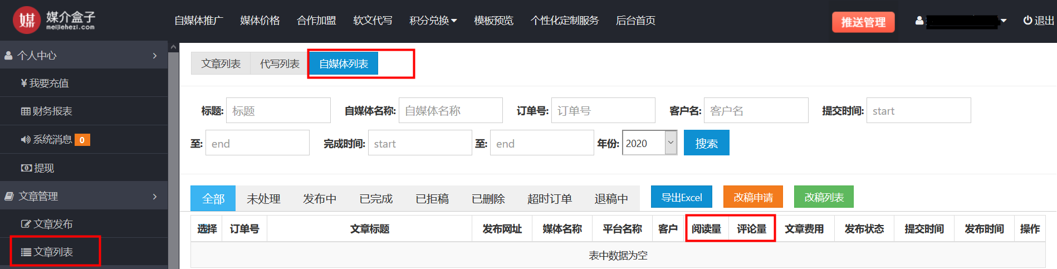Click the sidebar scrollbar up arrow
The image size is (1057, 269).
point(173,47)
